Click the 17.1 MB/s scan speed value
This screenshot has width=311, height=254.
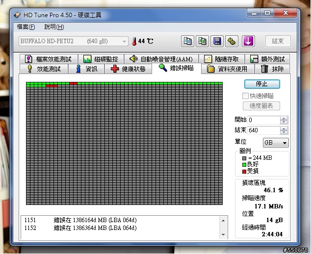pos(269,206)
